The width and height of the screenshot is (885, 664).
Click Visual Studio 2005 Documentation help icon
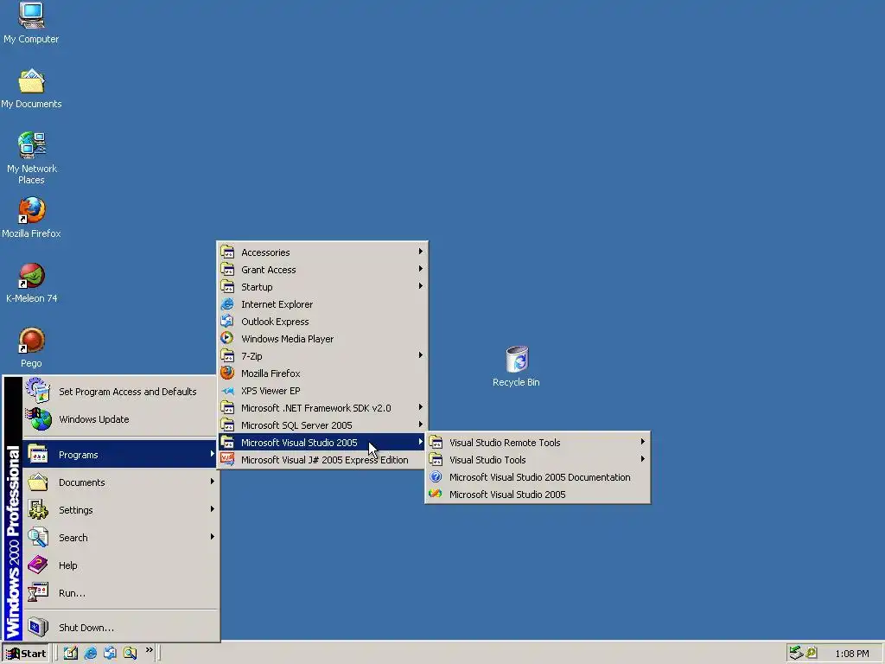[436, 476]
